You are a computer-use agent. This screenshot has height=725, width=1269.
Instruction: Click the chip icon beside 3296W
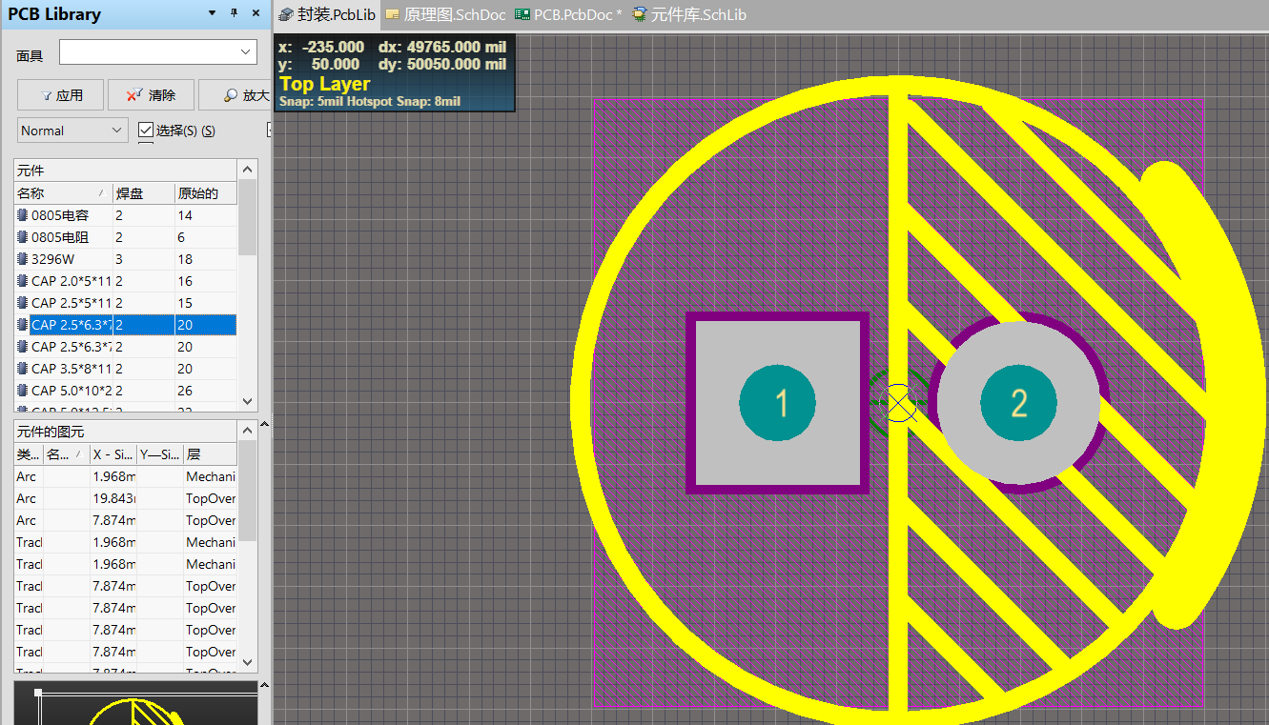point(23,259)
